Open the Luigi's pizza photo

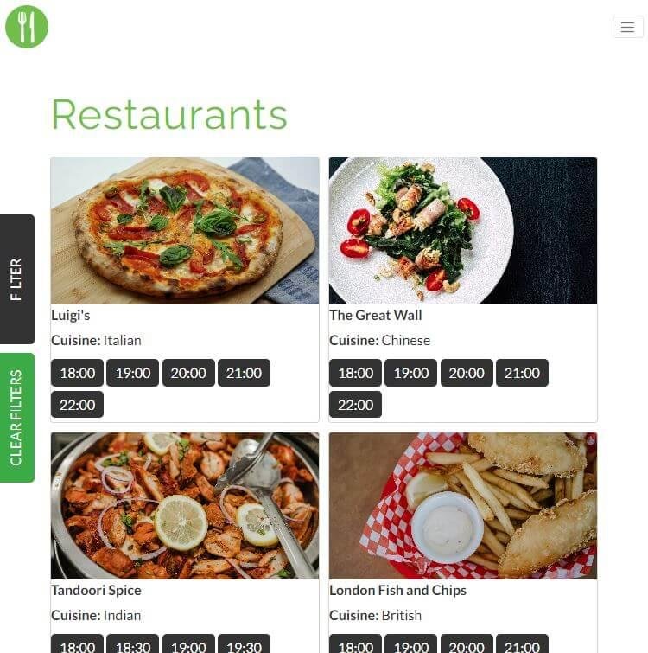[185, 231]
